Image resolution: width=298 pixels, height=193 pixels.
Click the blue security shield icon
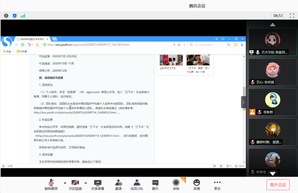(x=14, y=15)
